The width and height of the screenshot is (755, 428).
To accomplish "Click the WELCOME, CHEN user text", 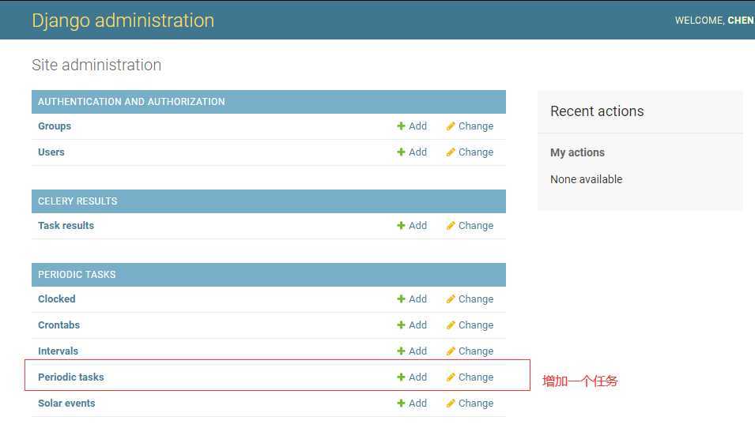I will point(715,21).
